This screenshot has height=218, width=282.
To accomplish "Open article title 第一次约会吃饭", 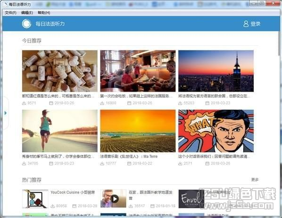I will coord(136,96).
